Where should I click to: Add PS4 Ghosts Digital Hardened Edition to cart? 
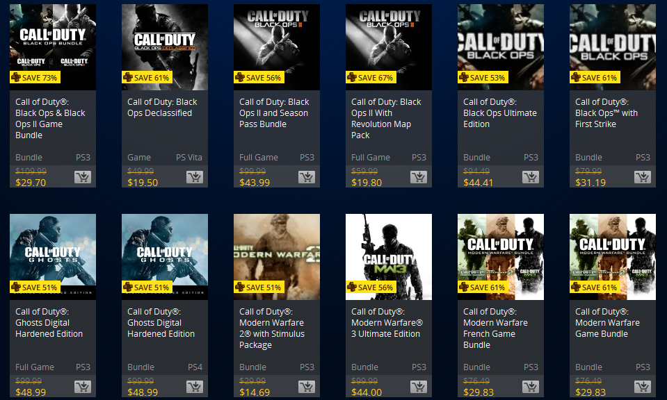pos(195,387)
